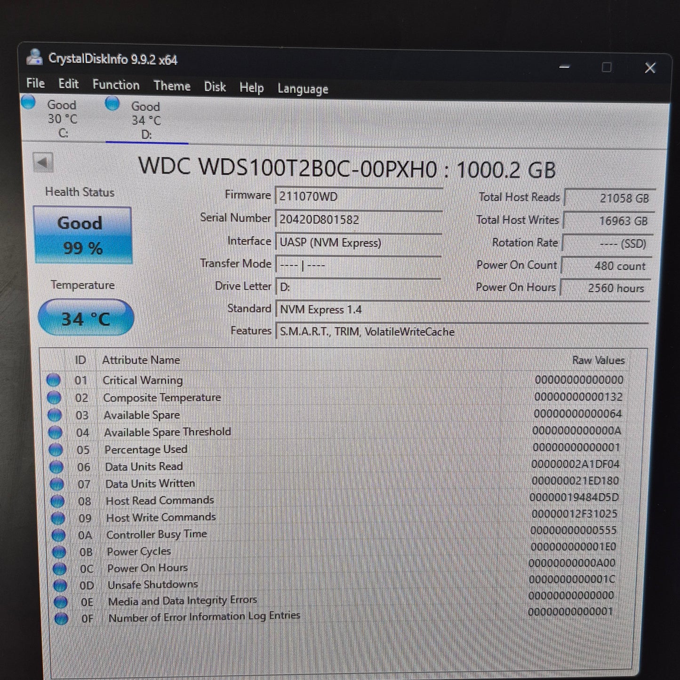Click the ID column header
Screen dimensions: 680x680
pos(80,360)
